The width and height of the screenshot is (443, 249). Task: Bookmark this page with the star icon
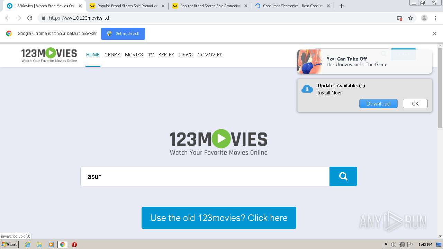(410, 18)
